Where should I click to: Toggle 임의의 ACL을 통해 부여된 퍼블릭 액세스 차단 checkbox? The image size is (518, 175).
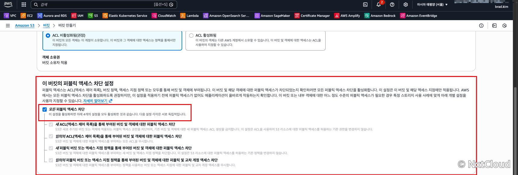(x=51, y=136)
